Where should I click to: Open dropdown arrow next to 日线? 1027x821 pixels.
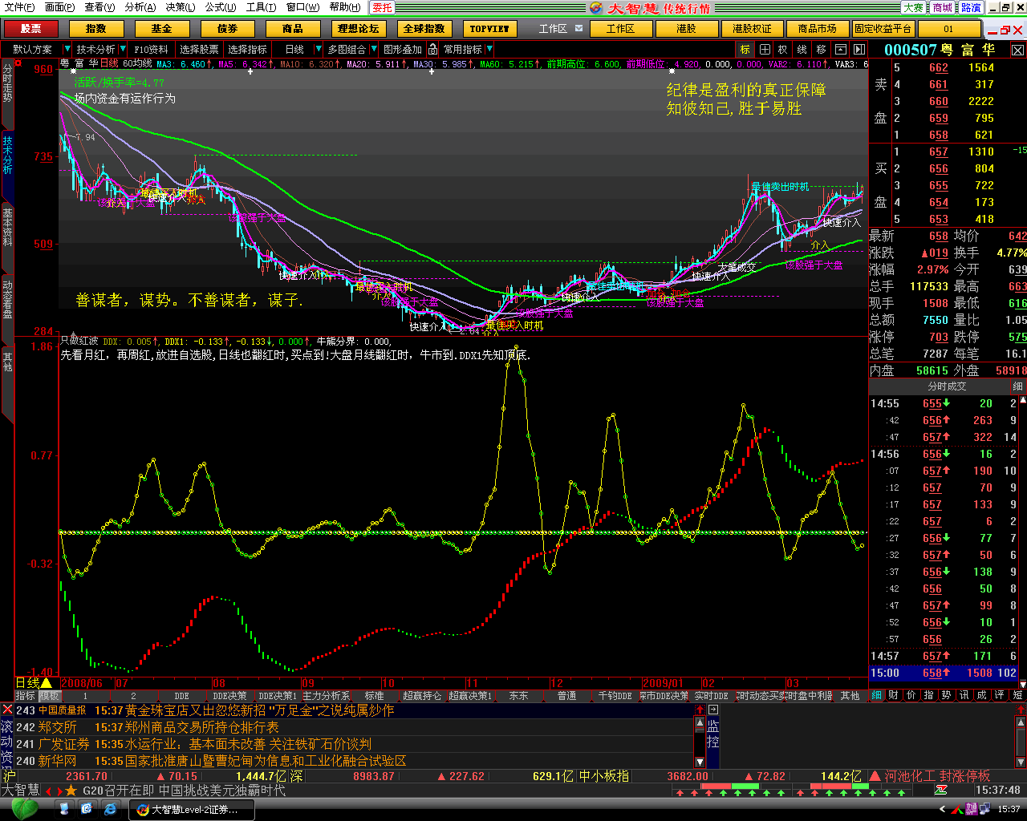point(319,50)
